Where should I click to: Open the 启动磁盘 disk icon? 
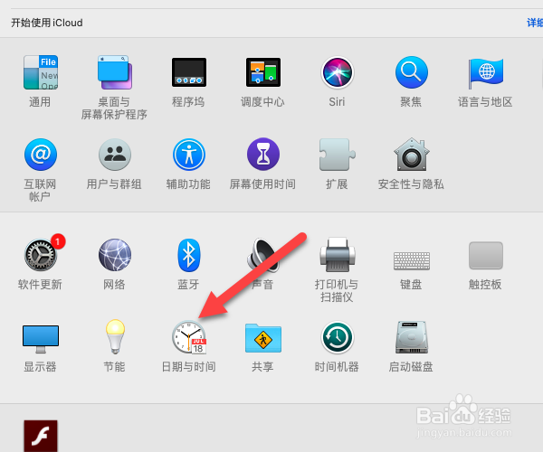click(412, 337)
